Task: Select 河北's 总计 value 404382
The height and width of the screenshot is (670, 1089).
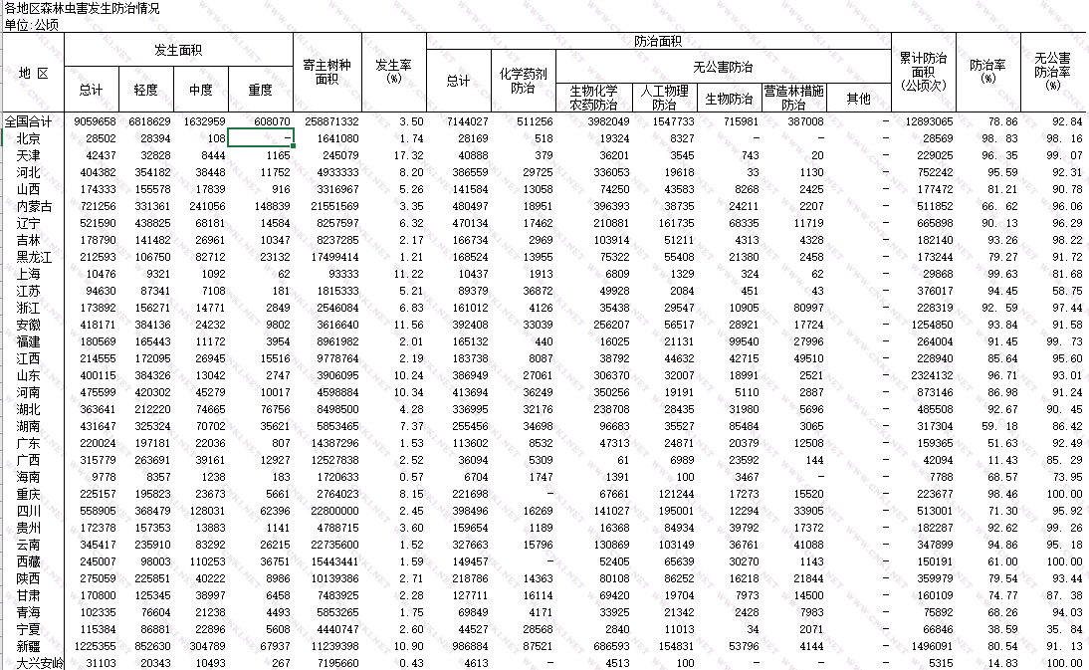Action: pyautogui.click(x=98, y=172)
